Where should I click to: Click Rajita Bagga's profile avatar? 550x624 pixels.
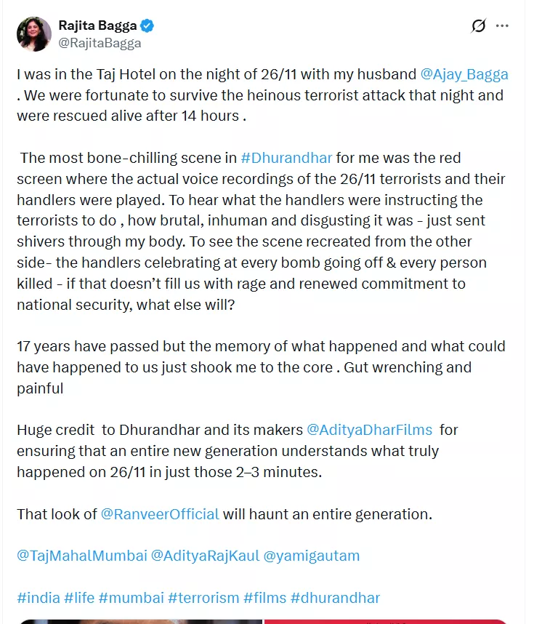coord(34,34)
